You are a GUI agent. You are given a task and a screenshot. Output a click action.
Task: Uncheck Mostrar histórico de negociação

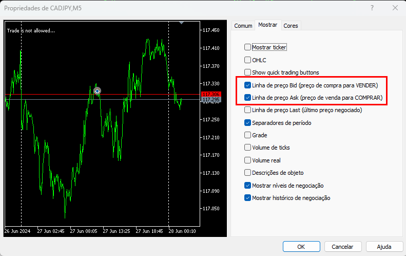247,198
